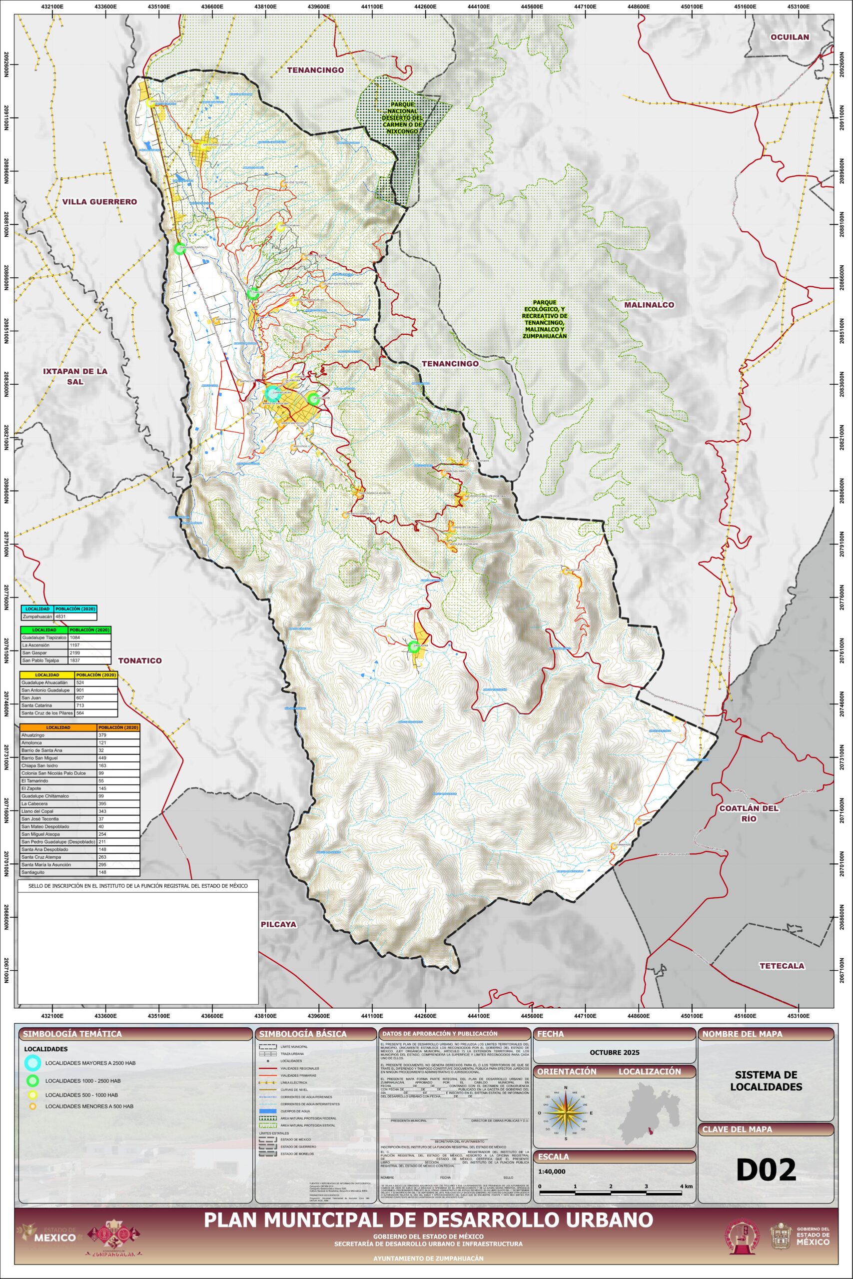Click the cyan Localidades Mayores a 2500 legend circle
This screenshot has width=853, height=1279.
pos(32,1063)
